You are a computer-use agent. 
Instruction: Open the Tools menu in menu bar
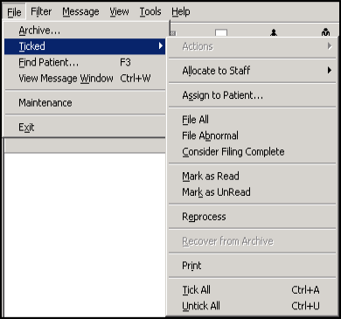tap(150, 11)
